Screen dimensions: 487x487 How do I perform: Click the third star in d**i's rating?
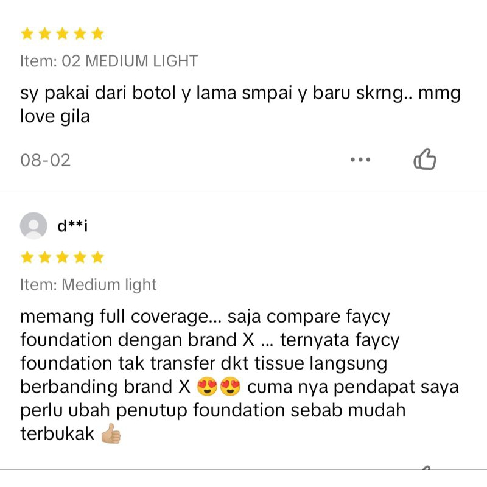(63, 257)
